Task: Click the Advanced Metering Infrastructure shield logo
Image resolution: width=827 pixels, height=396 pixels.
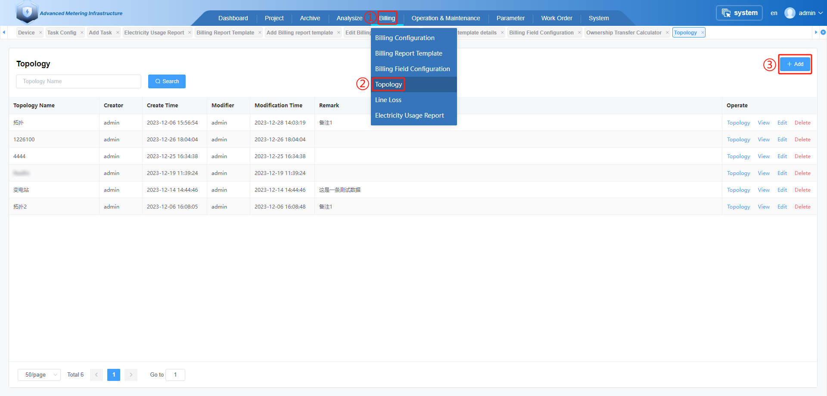Action: click(x=27, y=12)
